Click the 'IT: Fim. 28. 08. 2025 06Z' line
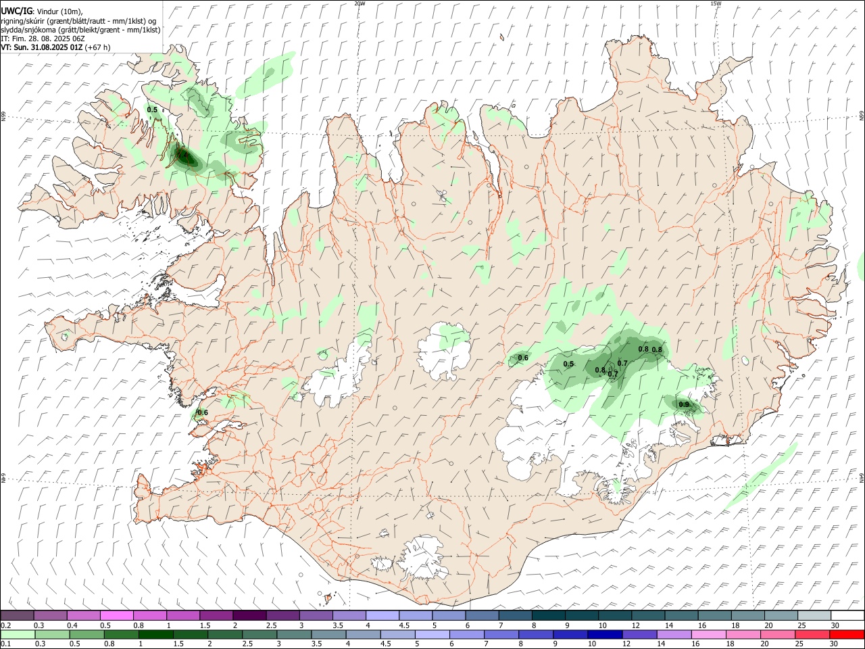Image resolution: width=865 pixels, height=649 pixels. point(43,39)
